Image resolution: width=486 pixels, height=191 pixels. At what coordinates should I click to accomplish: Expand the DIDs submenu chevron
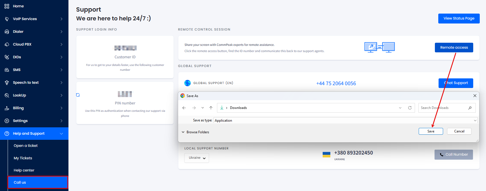[x=61, y=57]
